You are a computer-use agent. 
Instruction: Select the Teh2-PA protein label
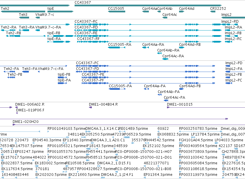(12, 69)
